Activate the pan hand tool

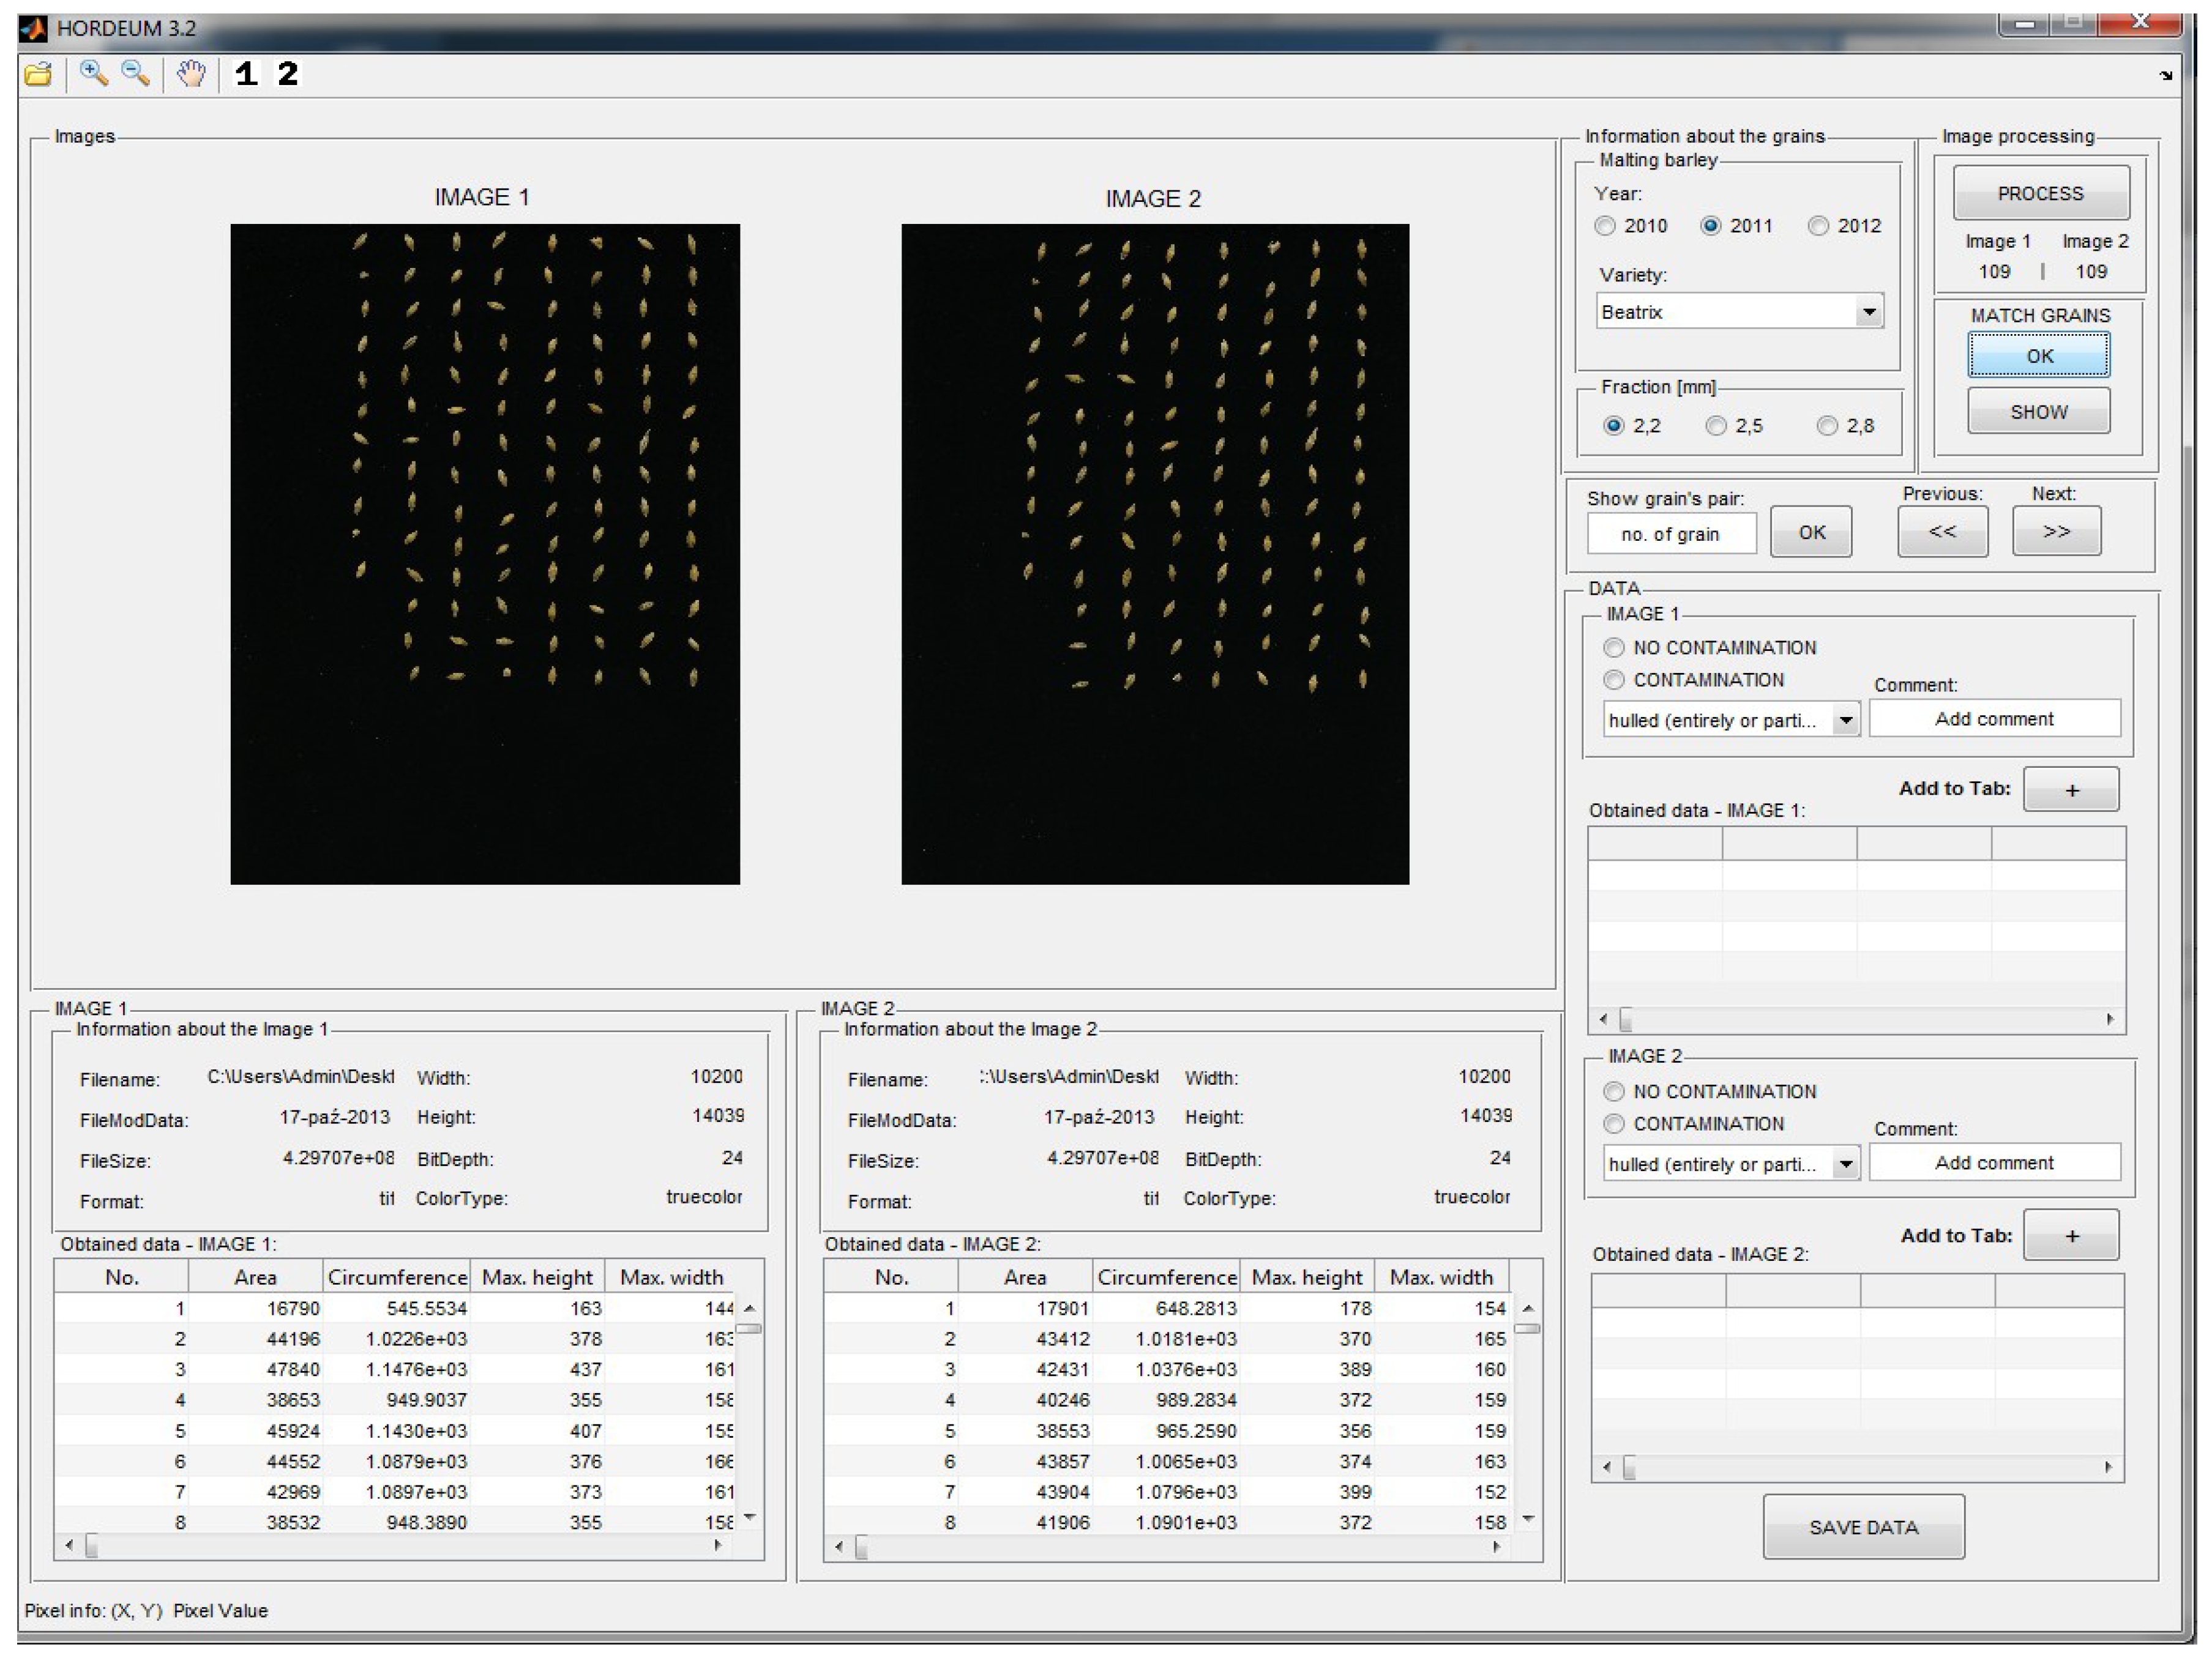(190, 74)
